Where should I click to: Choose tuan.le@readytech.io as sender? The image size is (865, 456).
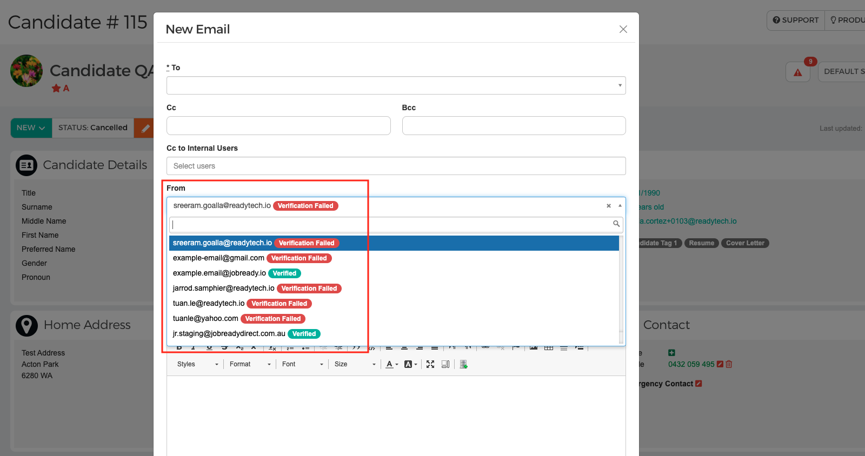394,304
